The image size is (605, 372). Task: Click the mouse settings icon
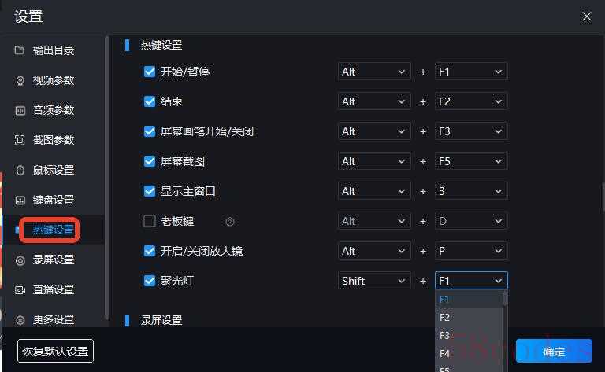(20, 170)
